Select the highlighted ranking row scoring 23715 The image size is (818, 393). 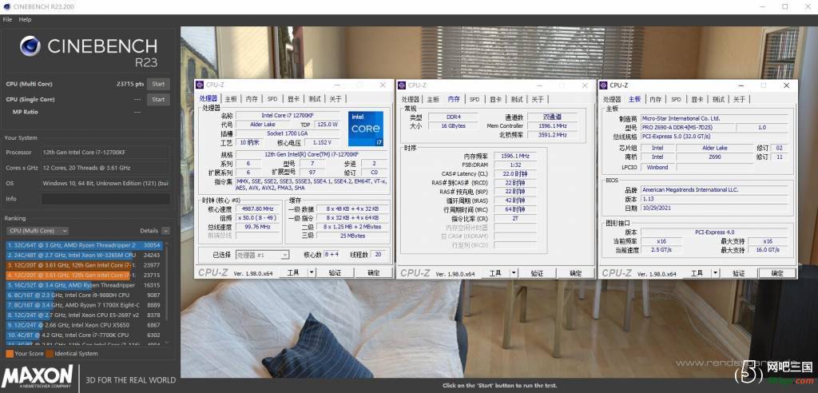click(x=85, y=275)
